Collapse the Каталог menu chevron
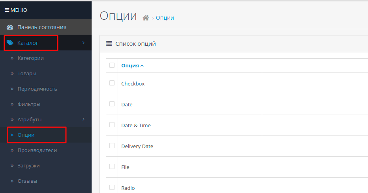Image resolution: width=368 pixels, height=193 pixels. click(x=83, y=43)
